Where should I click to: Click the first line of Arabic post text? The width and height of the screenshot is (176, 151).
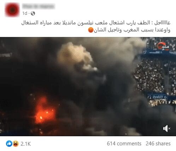[x=96, y=23]
